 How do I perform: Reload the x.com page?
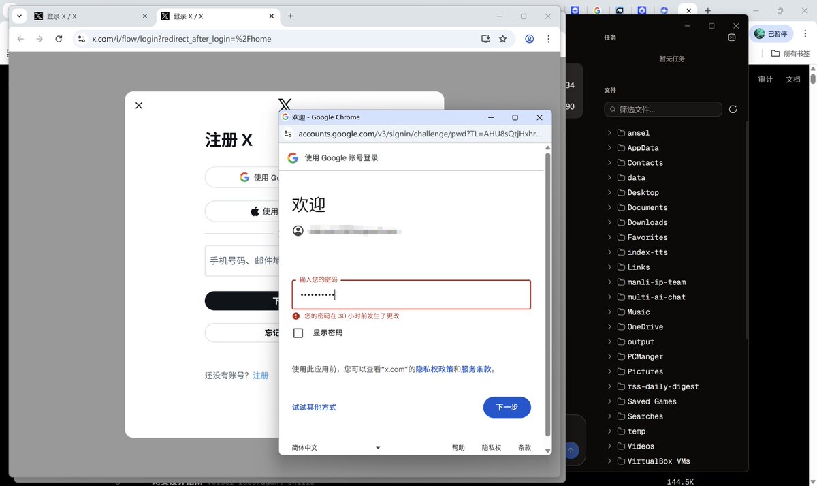59,39
